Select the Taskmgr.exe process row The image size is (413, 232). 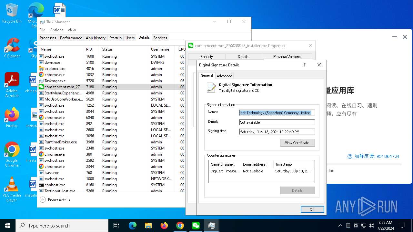pos(111,81)
